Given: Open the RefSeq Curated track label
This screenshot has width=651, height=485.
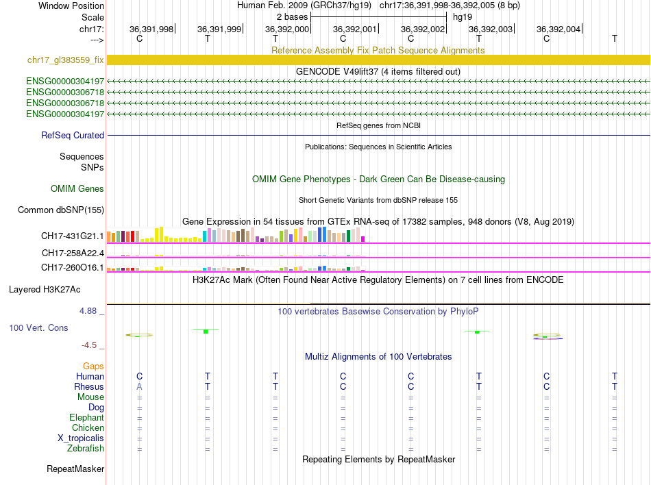Looking at the screenshot, I should (x=73, y=135).
